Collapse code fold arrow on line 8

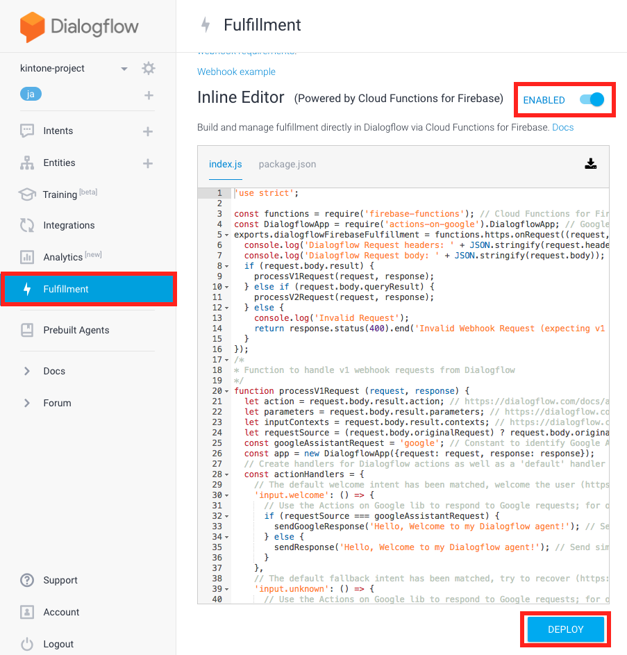point(227,266)
